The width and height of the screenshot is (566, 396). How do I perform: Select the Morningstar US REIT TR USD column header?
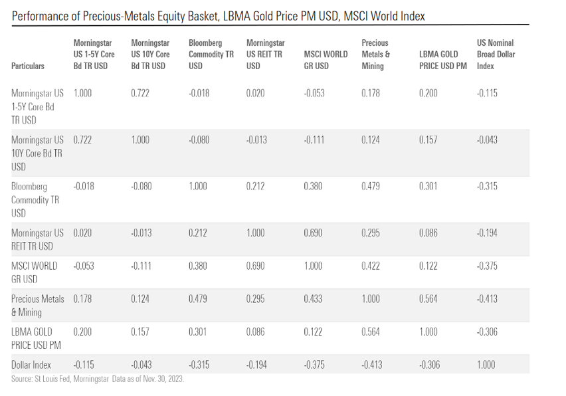point(265,54)
